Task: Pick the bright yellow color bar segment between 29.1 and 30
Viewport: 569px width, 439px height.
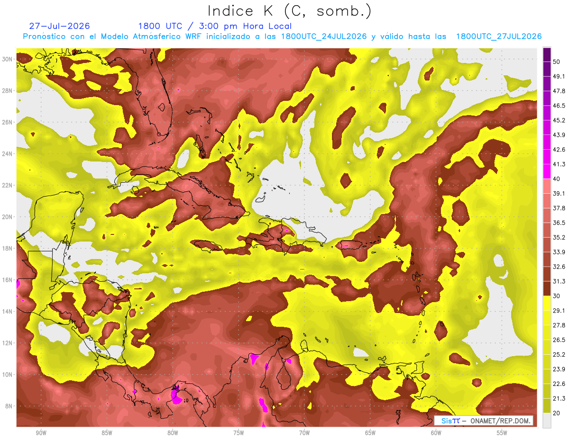Action: tap(547, 303)
